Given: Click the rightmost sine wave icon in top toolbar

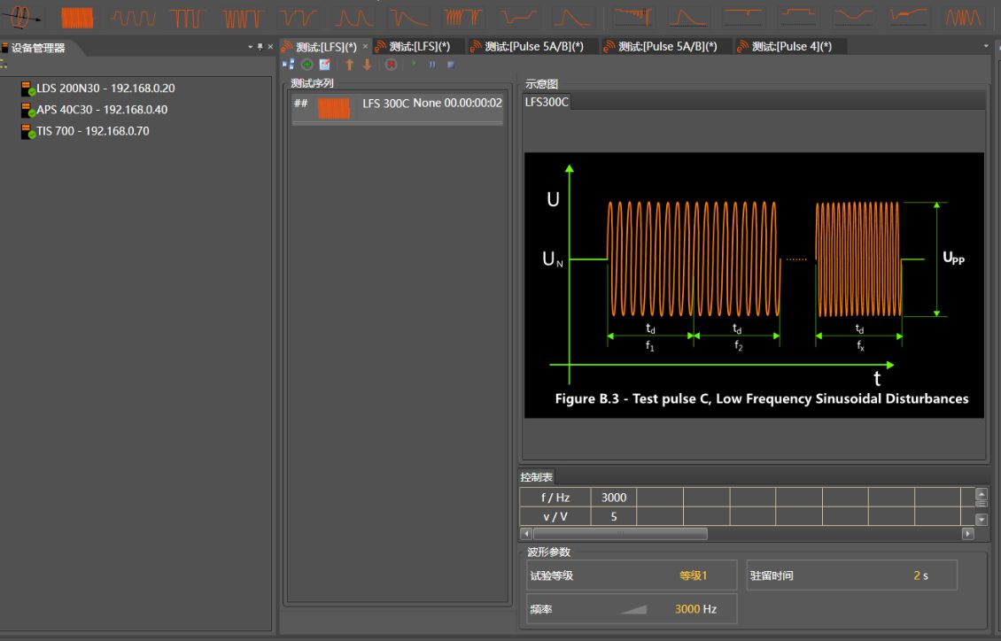Looking at the screenshot, I should [965, 17].
